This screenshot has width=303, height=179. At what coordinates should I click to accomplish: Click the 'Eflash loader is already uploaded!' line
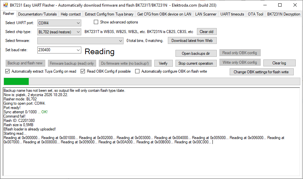pyautogui.click(x=29, y=129)
